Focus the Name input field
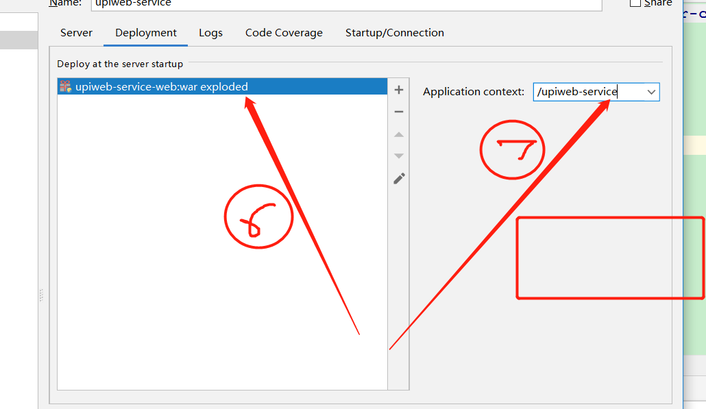 [x=347, y=3]
